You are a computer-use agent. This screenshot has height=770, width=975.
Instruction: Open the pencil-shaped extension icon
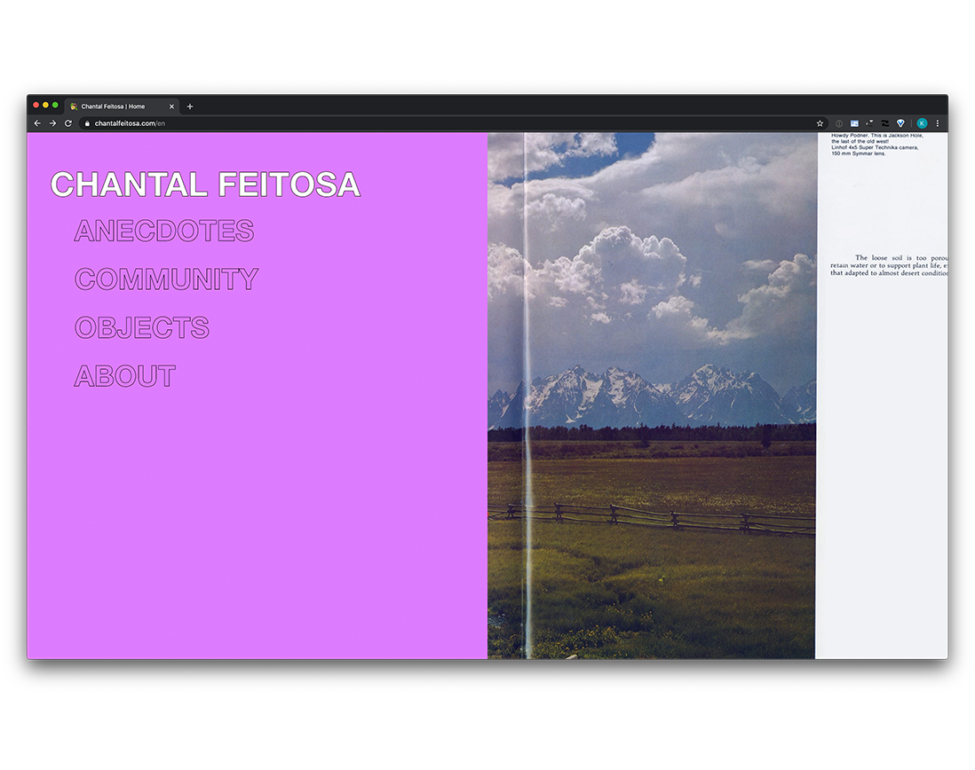[x=870, y=123]
